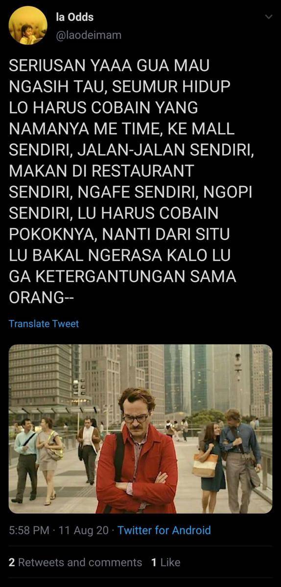Open the tweet options chevron menu
The height and width of the screenshot is (587, 281).
coord(268,17)
